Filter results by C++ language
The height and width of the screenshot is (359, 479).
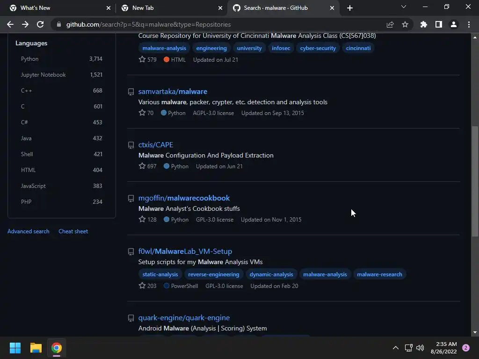click(x=61, y=91)
